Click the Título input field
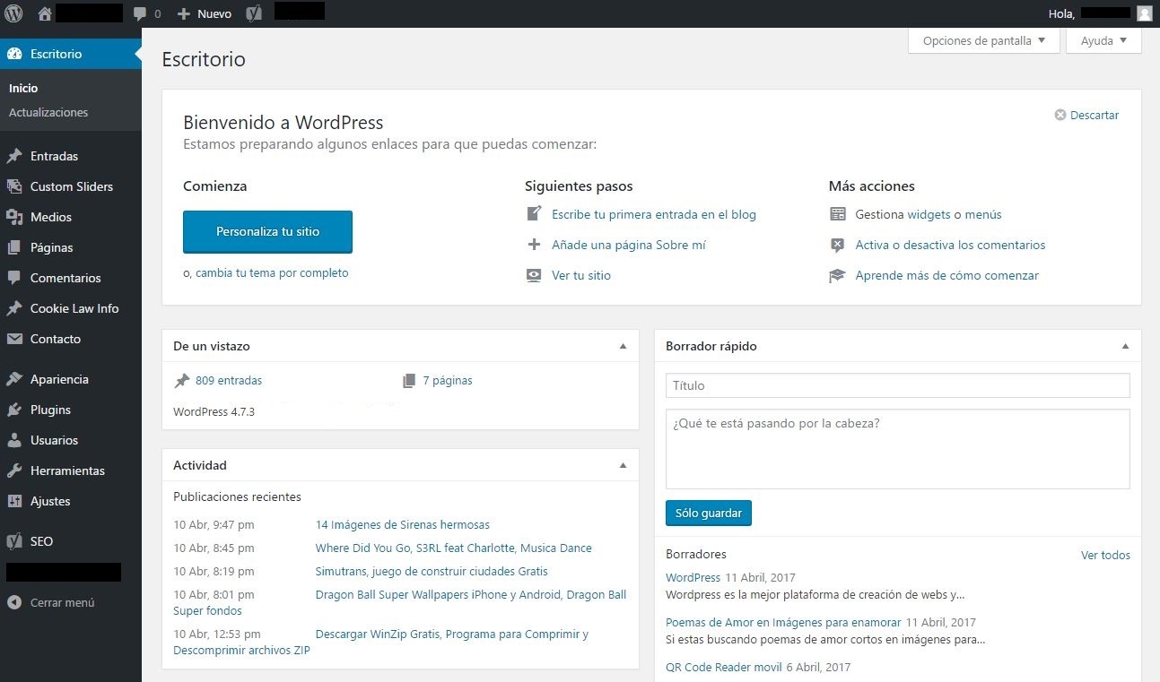Image resolution: width=1160 pixels, height=682 pixels. 897,385
